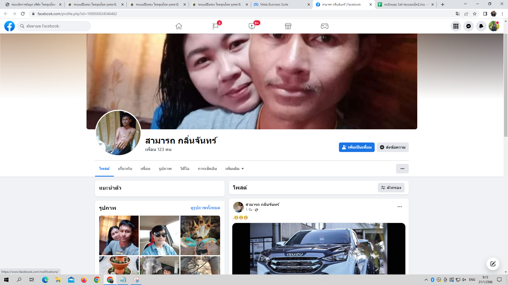Viewport: 508px width, 285px height.
Task: Open Pages flag icon with 3 notifications
Action: click(215, 26)
